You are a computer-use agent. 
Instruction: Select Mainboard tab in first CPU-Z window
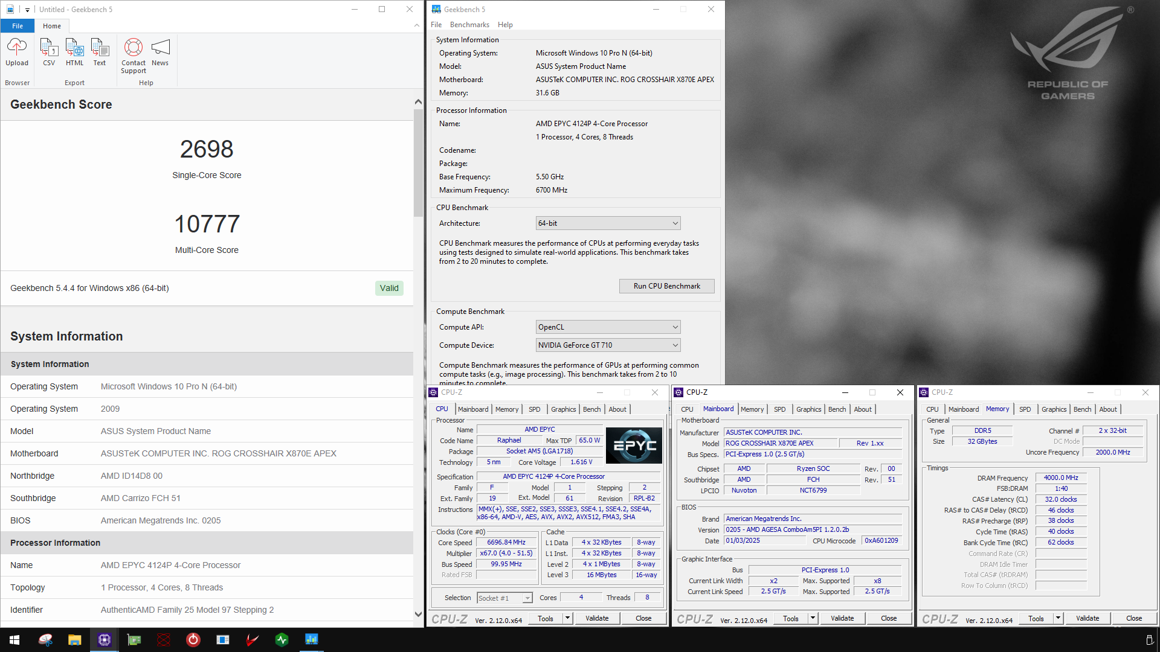coord(473,409)
